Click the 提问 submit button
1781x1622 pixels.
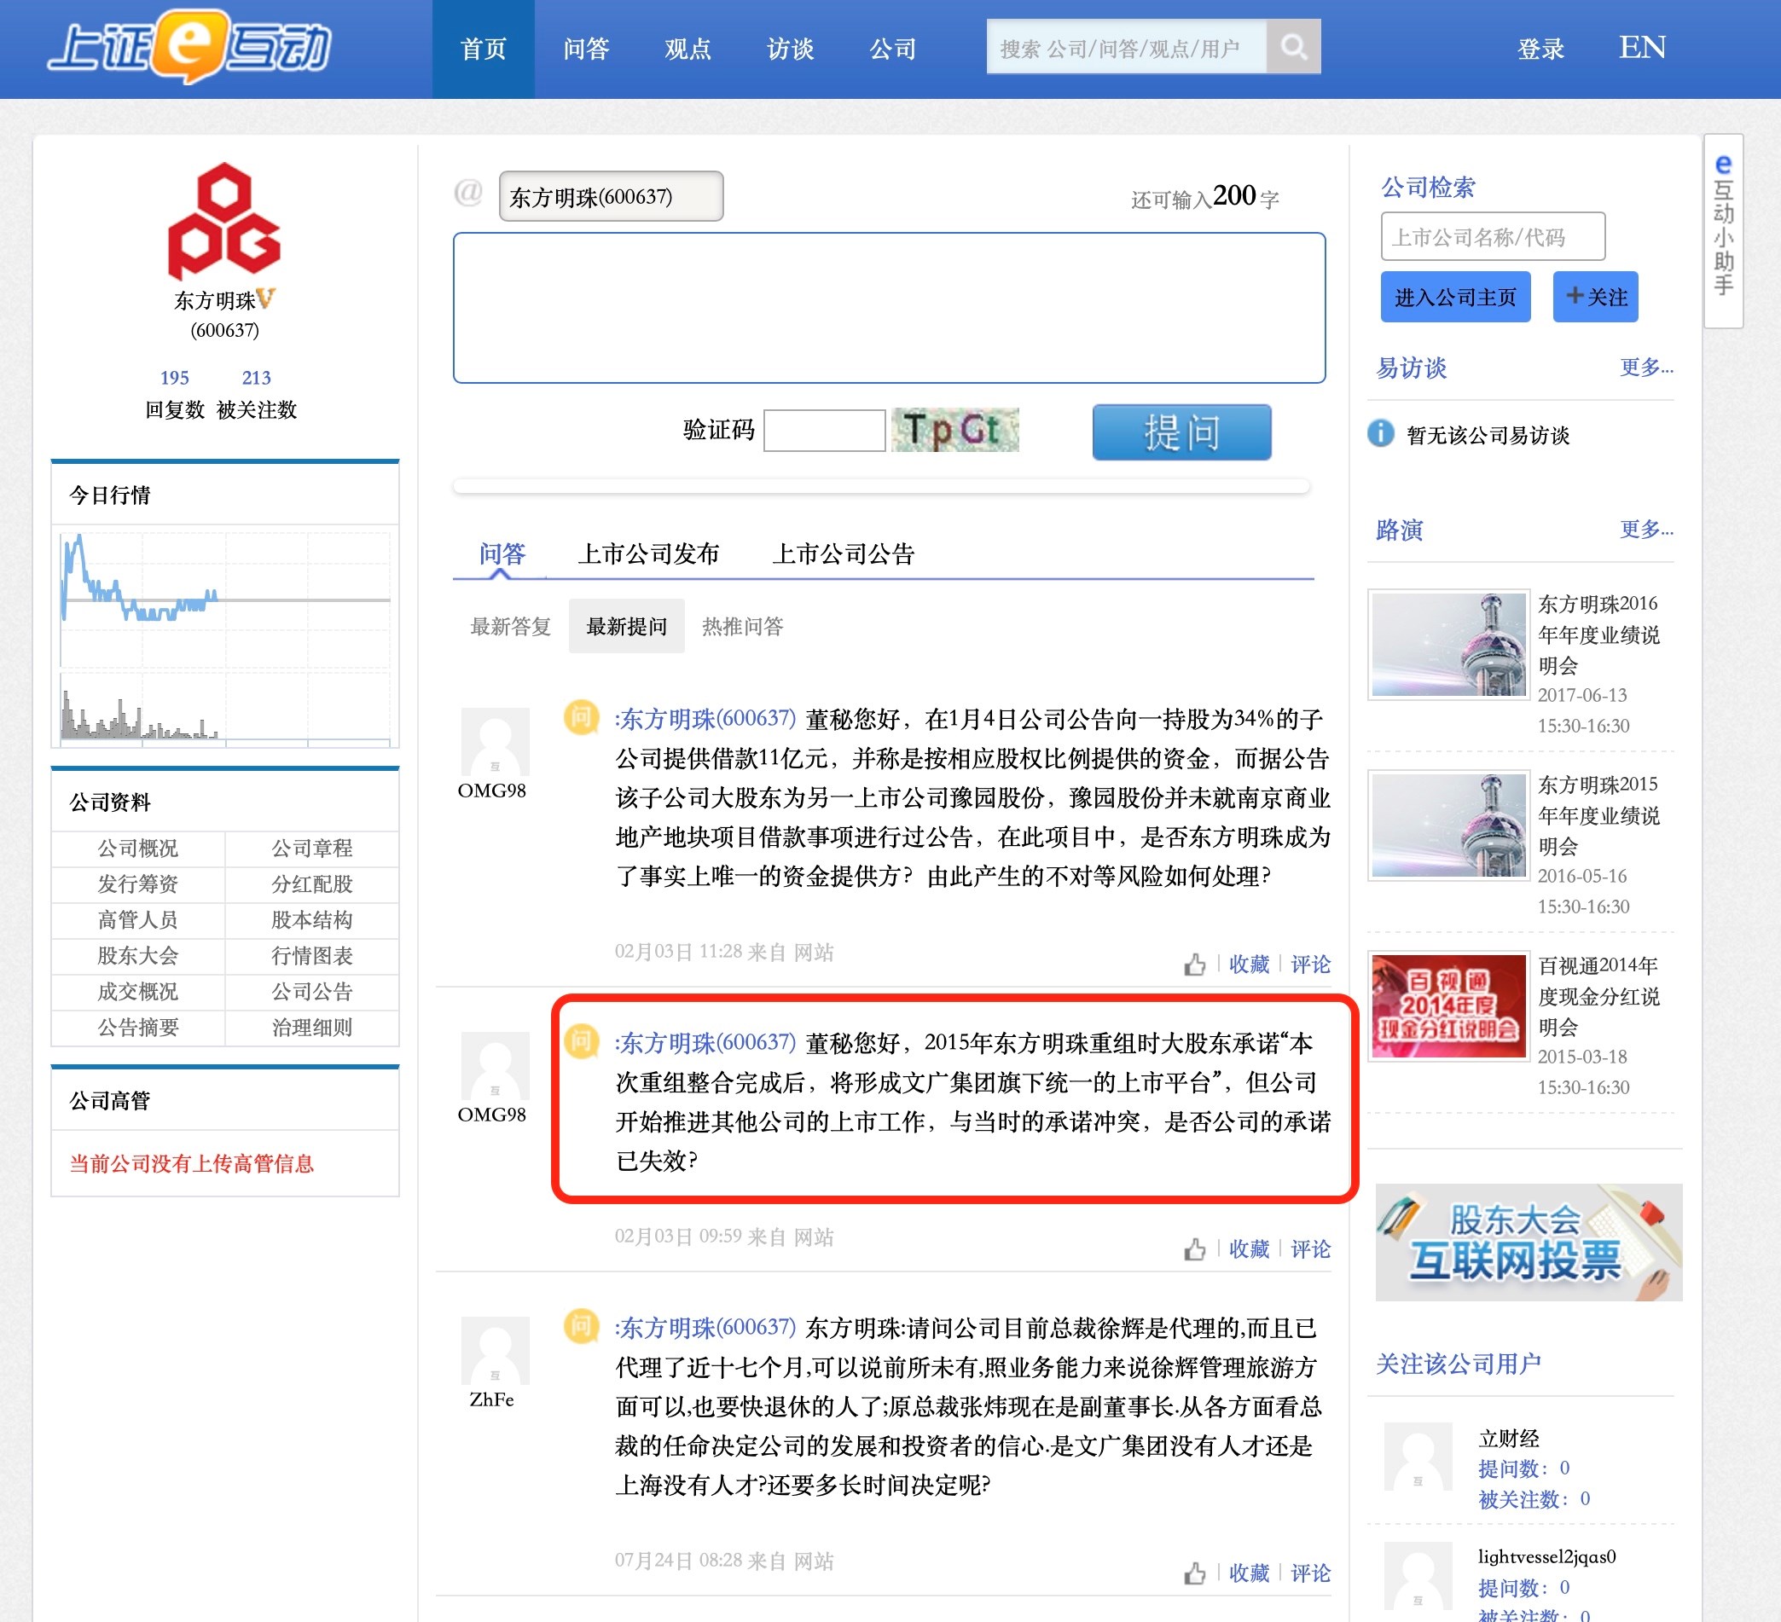pyautogui.click(x=1181, y=432)
